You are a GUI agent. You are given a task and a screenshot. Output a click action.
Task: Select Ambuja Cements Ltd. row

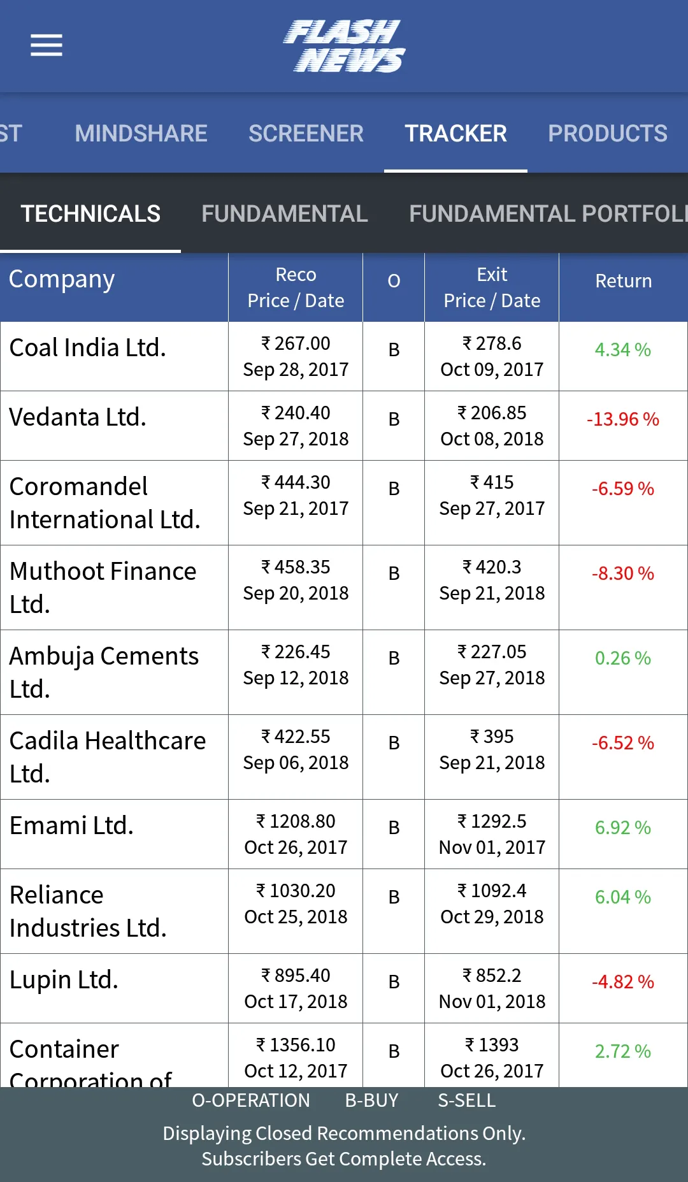(344, 672)
